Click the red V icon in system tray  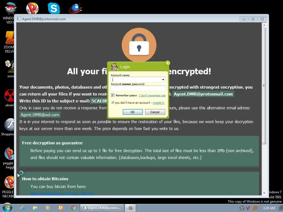click(x=248, y=208)
